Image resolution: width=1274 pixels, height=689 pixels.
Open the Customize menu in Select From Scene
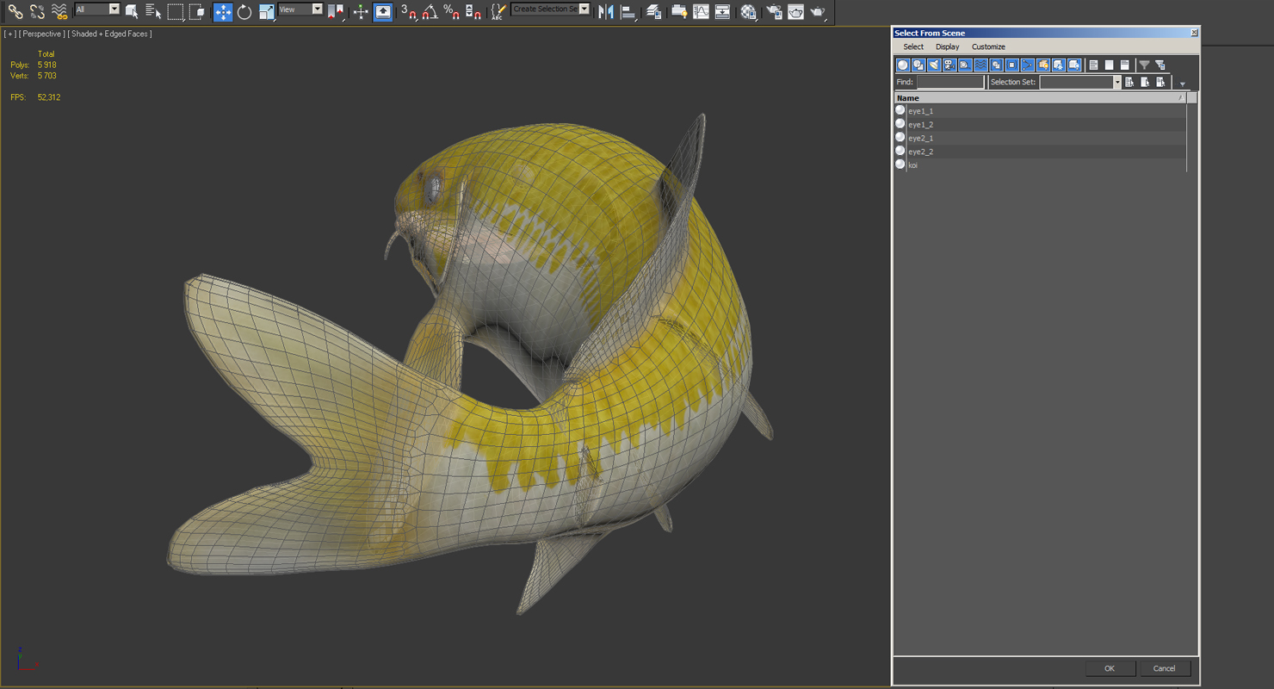(x=988, y=47)
